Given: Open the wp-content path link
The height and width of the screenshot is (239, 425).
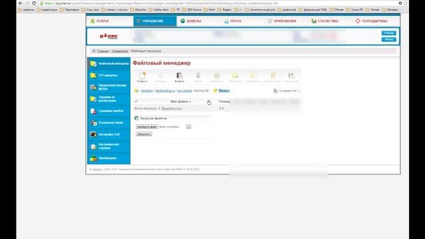Looking at the screenshot, I should (185, 91).
